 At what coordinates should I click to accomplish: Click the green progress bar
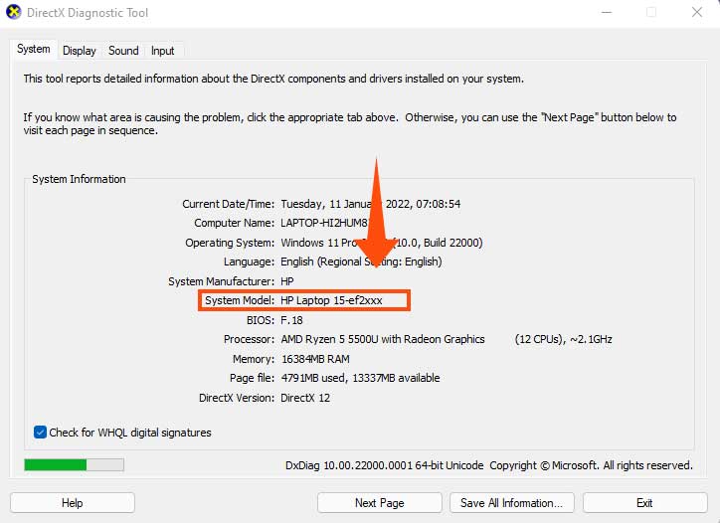74,464
